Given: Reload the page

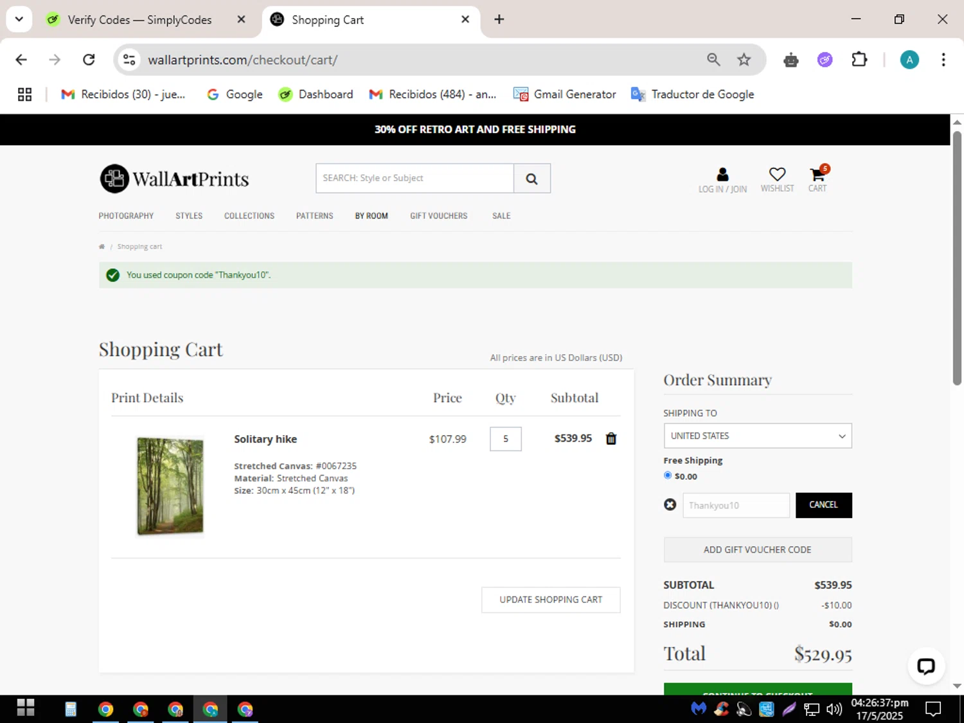Looking at the screenshot, I should 89,60.
